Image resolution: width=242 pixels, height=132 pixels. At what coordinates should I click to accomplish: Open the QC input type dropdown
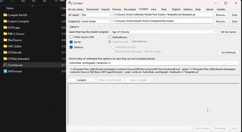pyautogui.click(x=96, y=15)
